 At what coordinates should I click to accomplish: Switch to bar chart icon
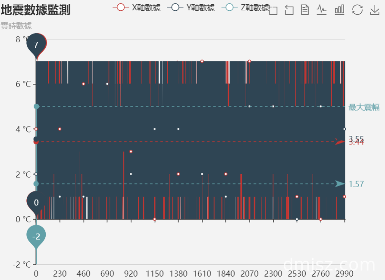point(340,10)
